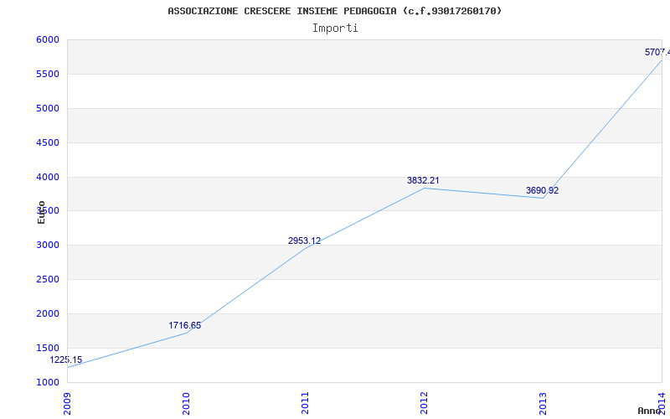Click the 2013 x-axis label

pos(543,403)
